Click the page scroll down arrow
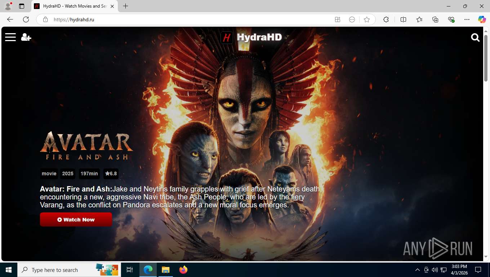490x277 pixels. pos(486,256)
